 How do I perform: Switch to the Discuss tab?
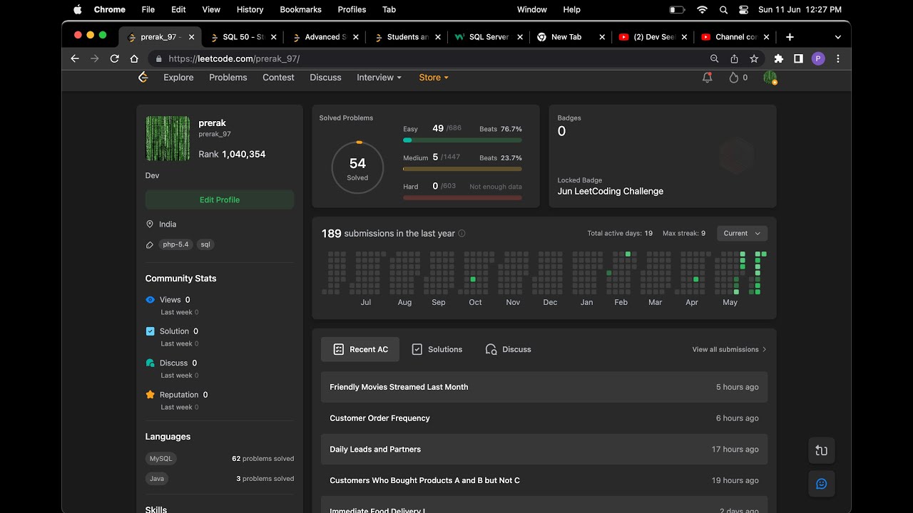[x=508, y=349]
